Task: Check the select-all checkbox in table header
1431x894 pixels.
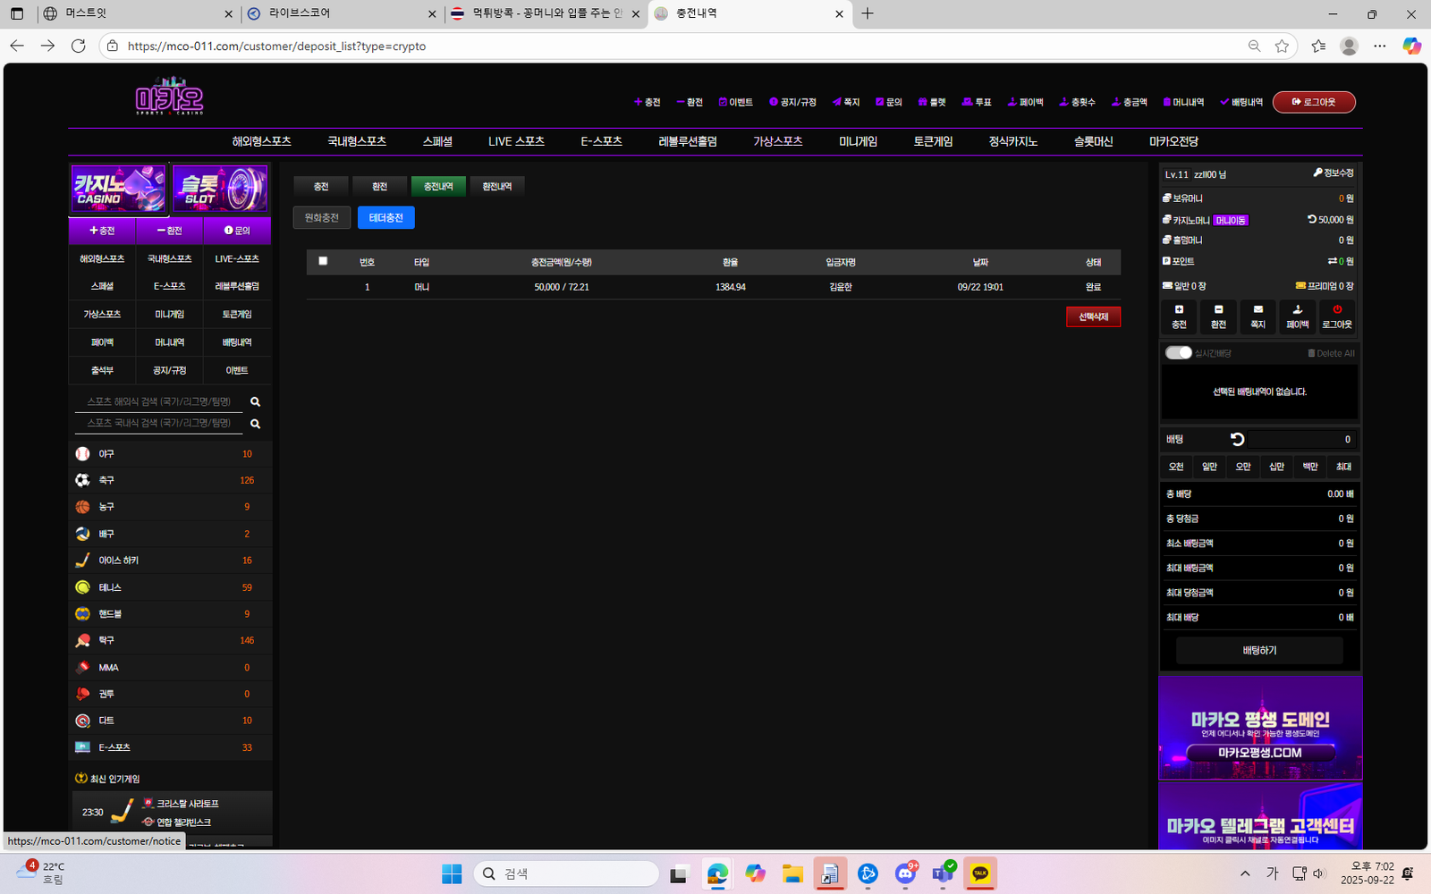Action: click(323, 261)
